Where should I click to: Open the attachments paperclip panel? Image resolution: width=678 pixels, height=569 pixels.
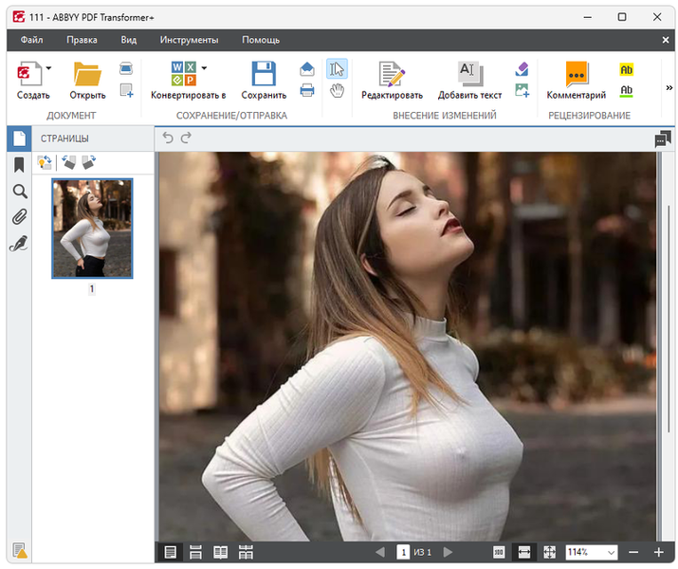point(19,216)
